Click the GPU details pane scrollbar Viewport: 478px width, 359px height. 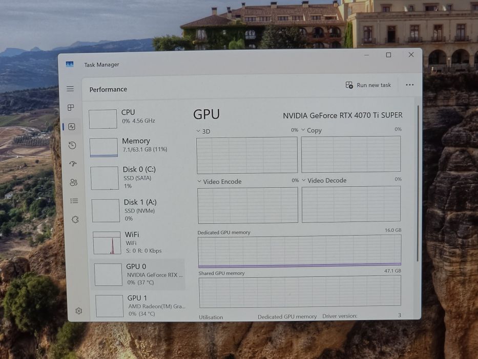(418, 183)
